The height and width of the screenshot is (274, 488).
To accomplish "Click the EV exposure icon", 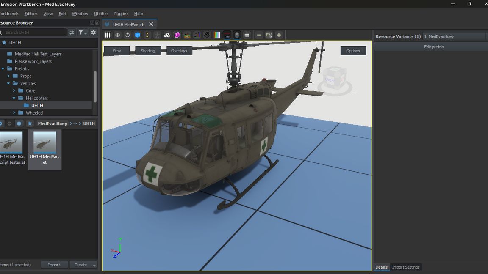I will click(269, 35).
